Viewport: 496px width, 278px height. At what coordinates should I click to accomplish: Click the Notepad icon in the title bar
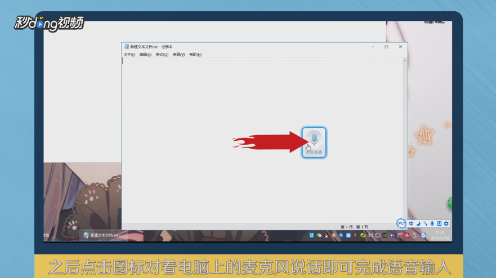(127, 47)
